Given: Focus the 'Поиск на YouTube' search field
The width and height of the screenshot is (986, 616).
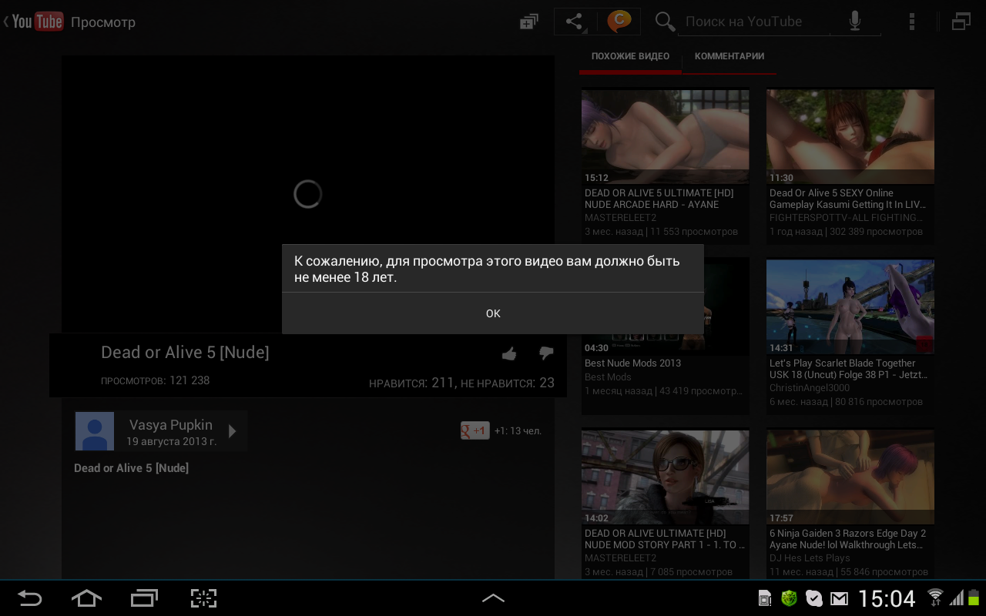Looking at the screenshot, I should (753, 22).
